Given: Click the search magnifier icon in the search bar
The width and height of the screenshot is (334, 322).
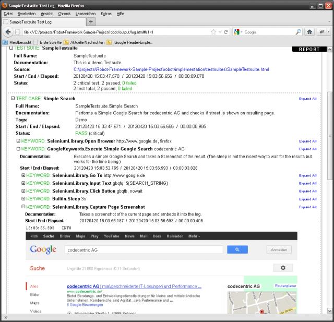Looking at the screenshot, I should [298, 32].
